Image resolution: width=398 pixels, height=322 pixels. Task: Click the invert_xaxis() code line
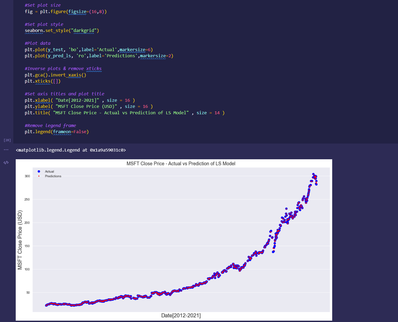[x=55, y=75]
